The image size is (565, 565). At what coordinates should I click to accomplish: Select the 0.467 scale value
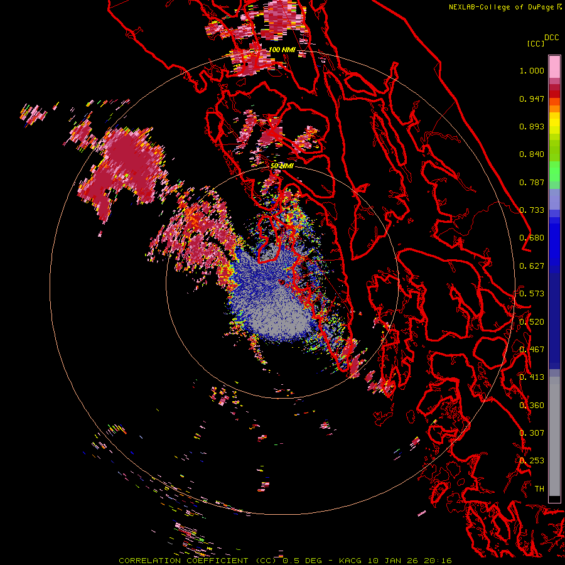coord(532,350)
